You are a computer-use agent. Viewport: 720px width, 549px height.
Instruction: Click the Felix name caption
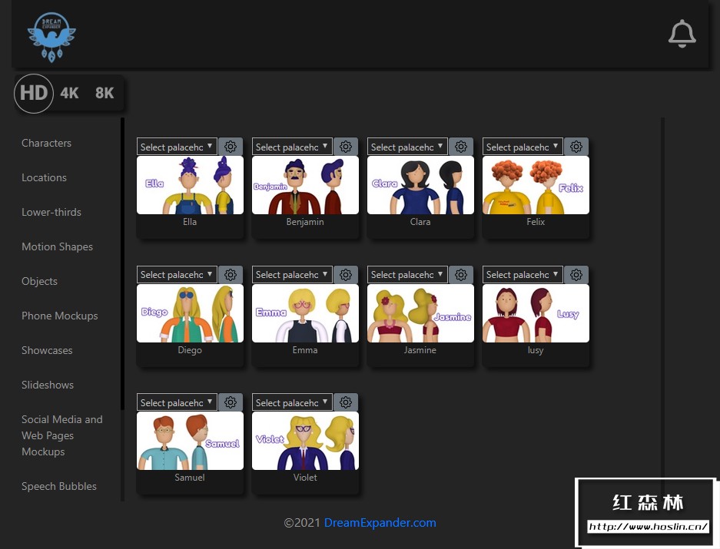[x=536, y=222]
